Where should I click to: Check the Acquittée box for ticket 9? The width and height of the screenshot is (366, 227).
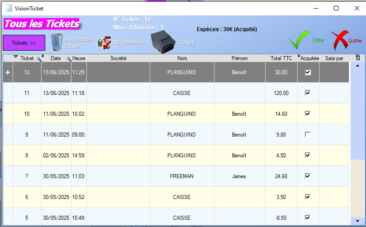pyautogui.click(x=308, y=135)
